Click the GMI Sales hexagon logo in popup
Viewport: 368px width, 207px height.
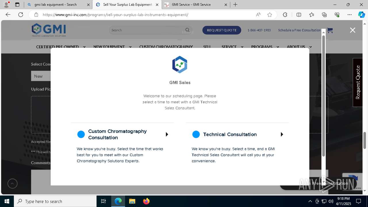180,64
